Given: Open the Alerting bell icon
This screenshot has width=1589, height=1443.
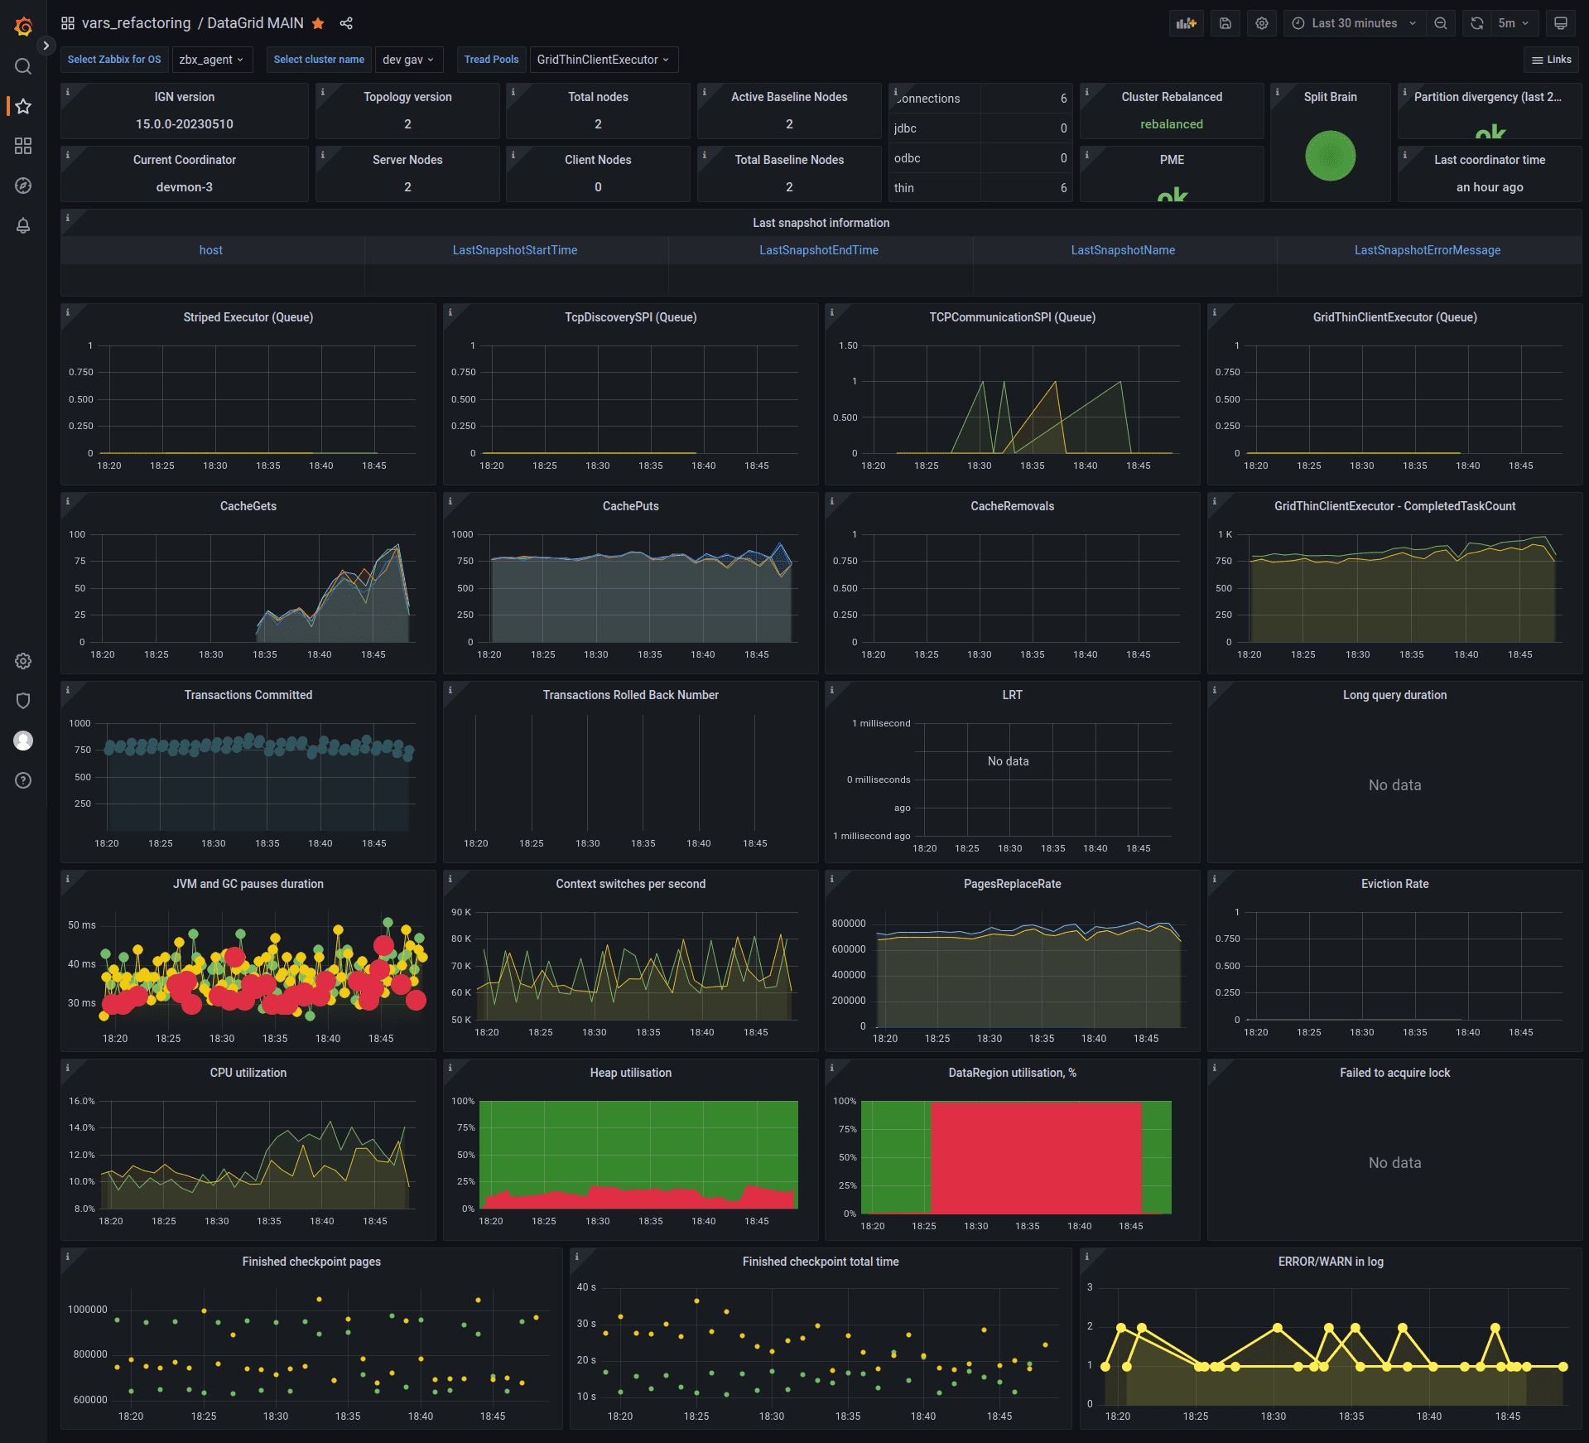Looking at the screenshot, I should (x=23, y=225).
